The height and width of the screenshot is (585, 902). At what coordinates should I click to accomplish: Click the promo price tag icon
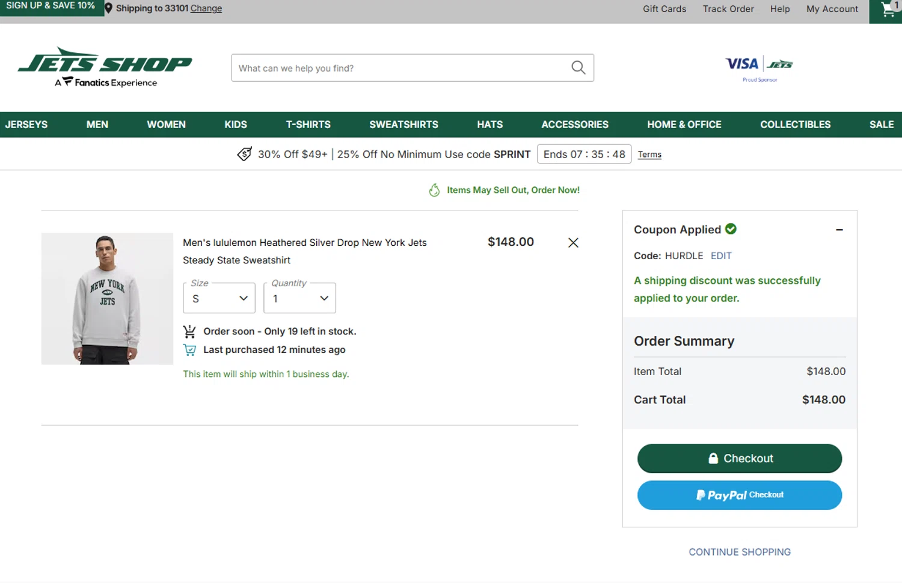(244, 155)
